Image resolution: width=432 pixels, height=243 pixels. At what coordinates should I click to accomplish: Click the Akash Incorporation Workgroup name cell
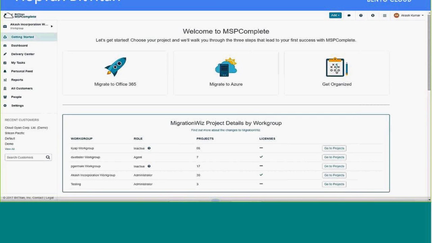tap(93, 175)
